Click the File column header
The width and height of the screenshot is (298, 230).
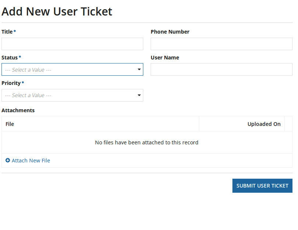tap(10, 124)
